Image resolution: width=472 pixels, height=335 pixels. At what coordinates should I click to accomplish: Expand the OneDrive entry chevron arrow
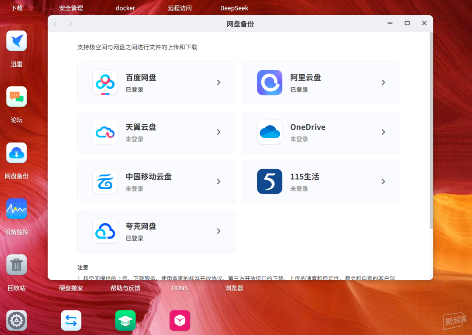[x=383, y=132]
